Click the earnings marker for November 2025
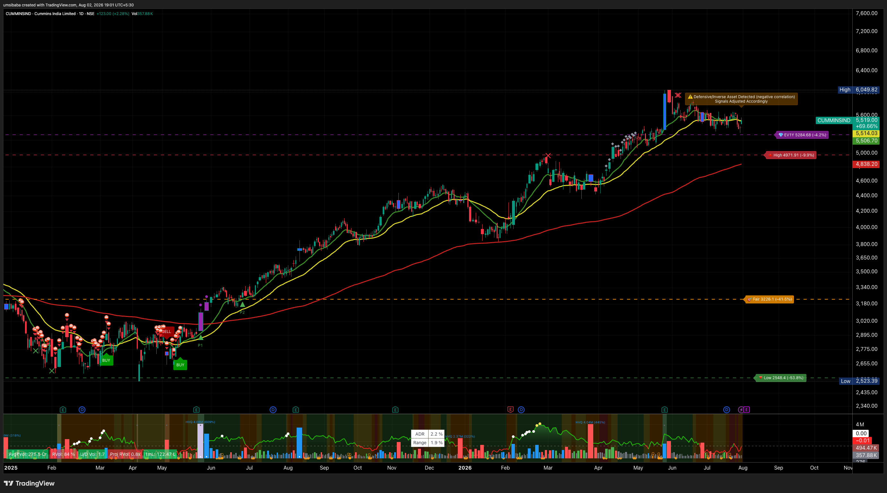 pyautogui.click(x=395, y=409)
